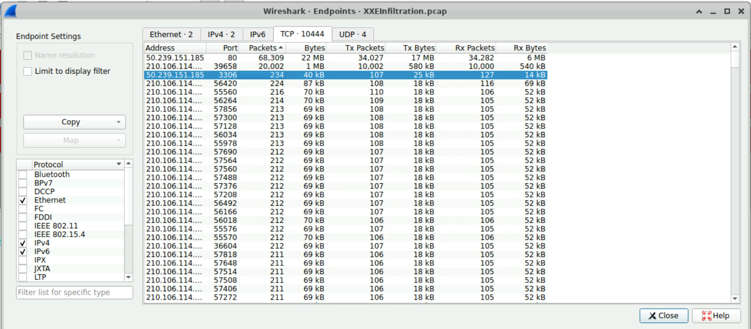Sort by the Tx Bytes column header

click(x=410, y=48)
